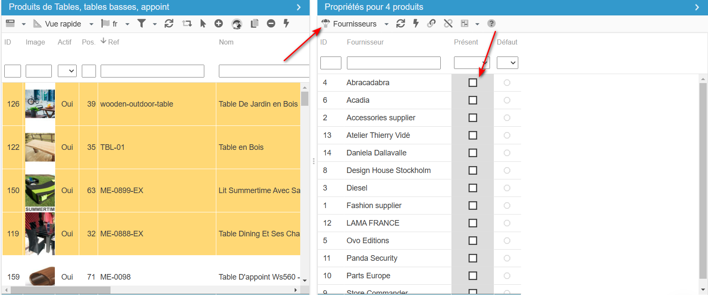Tick the Présent checkbox for Diesel

coord(472,188)
